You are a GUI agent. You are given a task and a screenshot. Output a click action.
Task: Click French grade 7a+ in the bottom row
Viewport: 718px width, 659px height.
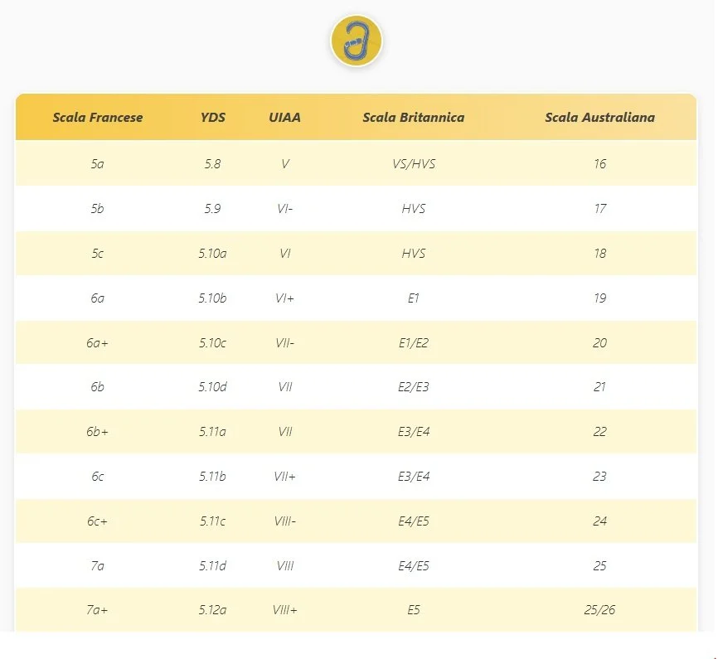coord(98,610)
